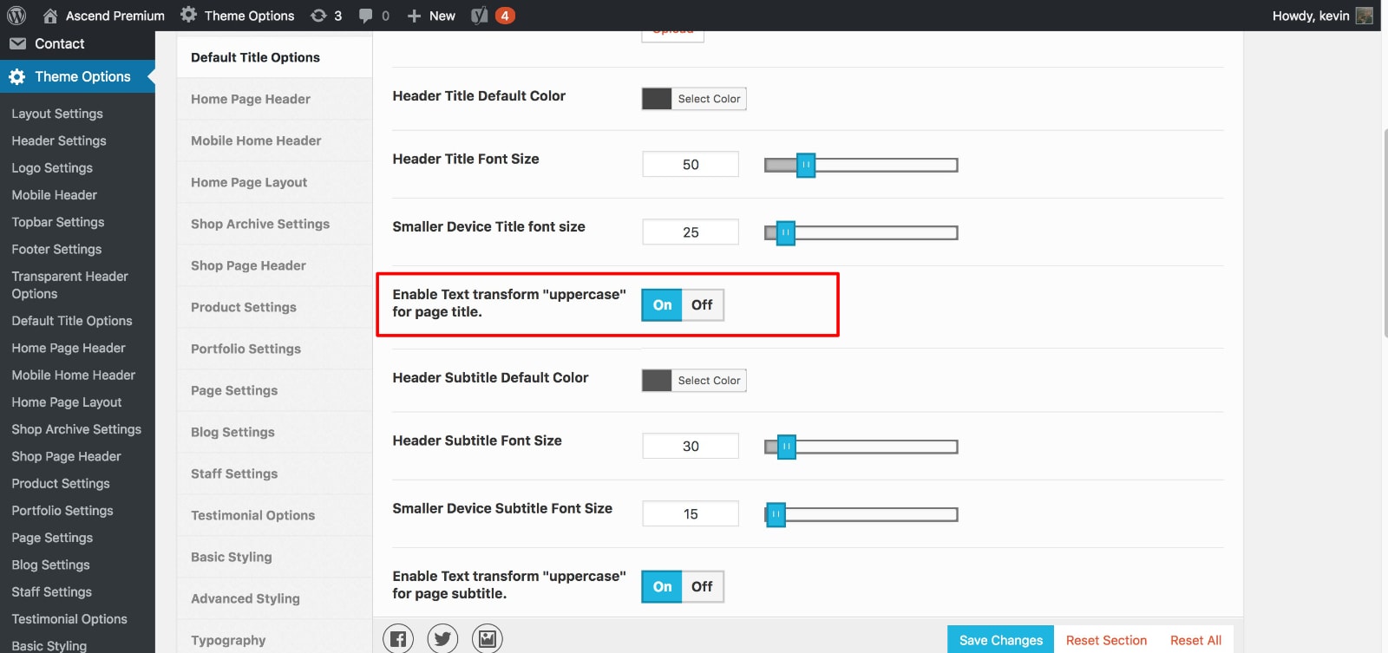Focus Smaller Device Title font size field 25
Viewport: 1388px width, 653px height.
tap(691, 232)
